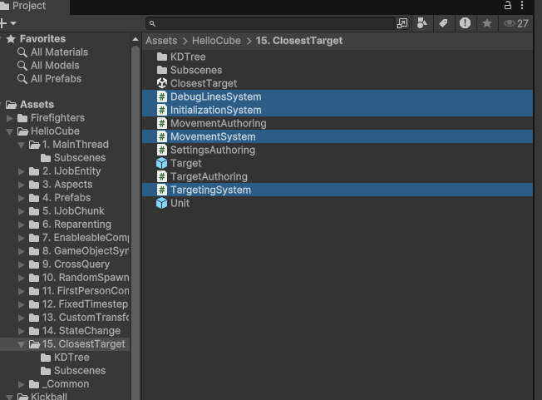
Task: Open Search by Type filter icon
Action: (x=422, y=23)
